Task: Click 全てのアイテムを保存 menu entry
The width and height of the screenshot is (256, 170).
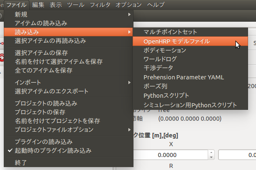Action: [43, 70]
